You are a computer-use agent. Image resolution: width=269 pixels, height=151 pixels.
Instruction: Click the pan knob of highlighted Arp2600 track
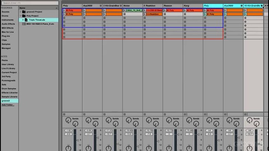(229, 148)
